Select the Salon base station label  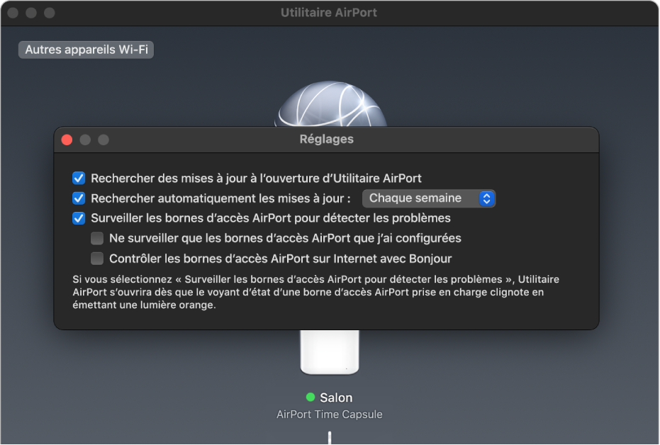point(336,398)
